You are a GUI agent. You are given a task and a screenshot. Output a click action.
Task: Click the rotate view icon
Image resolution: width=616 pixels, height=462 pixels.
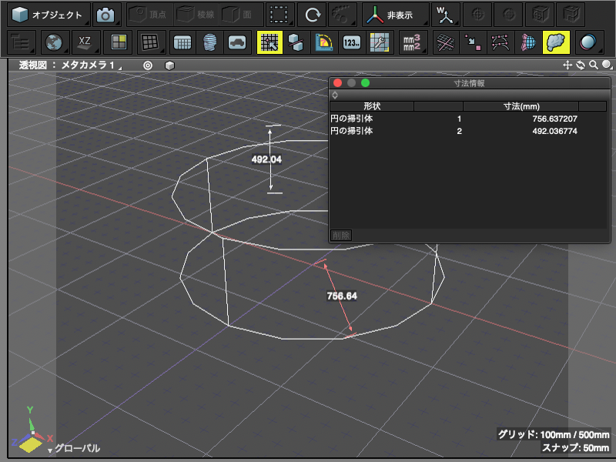pyautogui.click(x=581, y=65)
